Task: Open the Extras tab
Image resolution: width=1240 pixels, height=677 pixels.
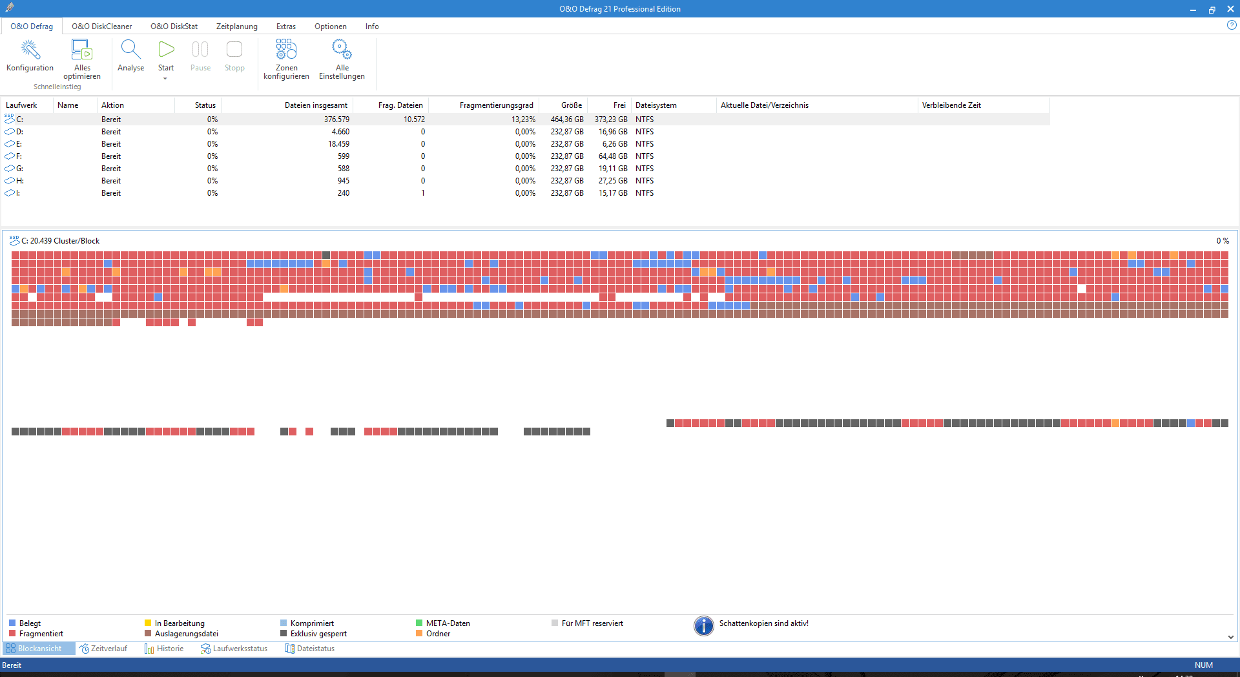Action: 285,26
